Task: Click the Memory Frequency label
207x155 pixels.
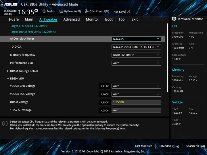Action: [x=23, y=55]
